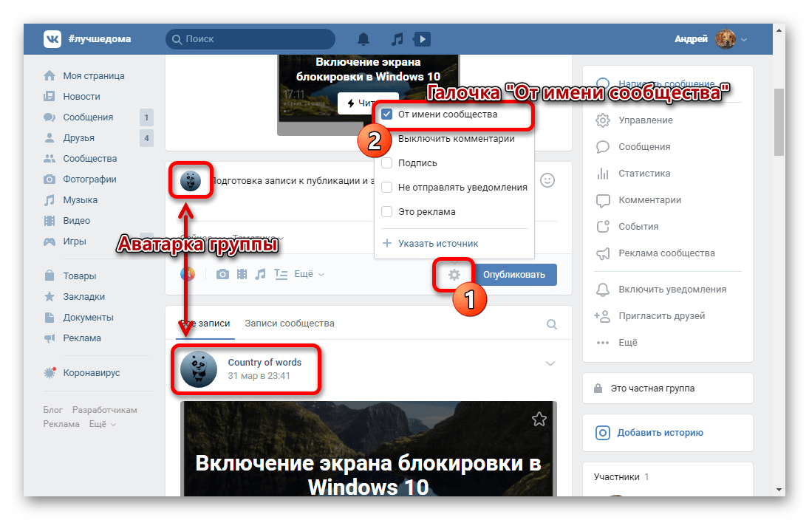Click the home icon for Моя страница
Screen dimensions: 809x520
(x=50, y=76)
